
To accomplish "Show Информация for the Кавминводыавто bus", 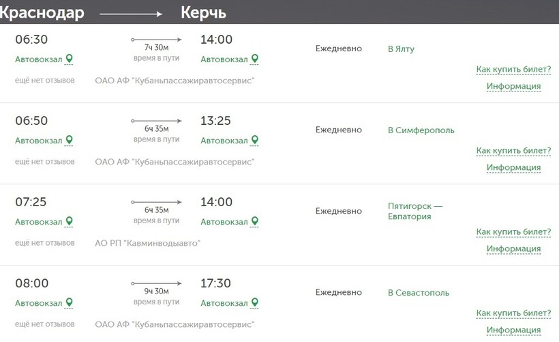I will (513, 248).
